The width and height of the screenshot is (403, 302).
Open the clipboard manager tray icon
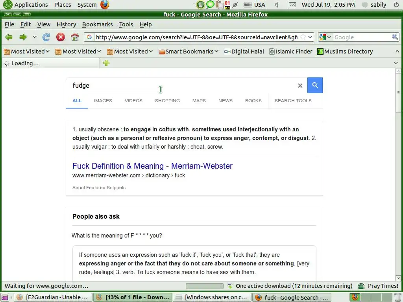point(219,5)
